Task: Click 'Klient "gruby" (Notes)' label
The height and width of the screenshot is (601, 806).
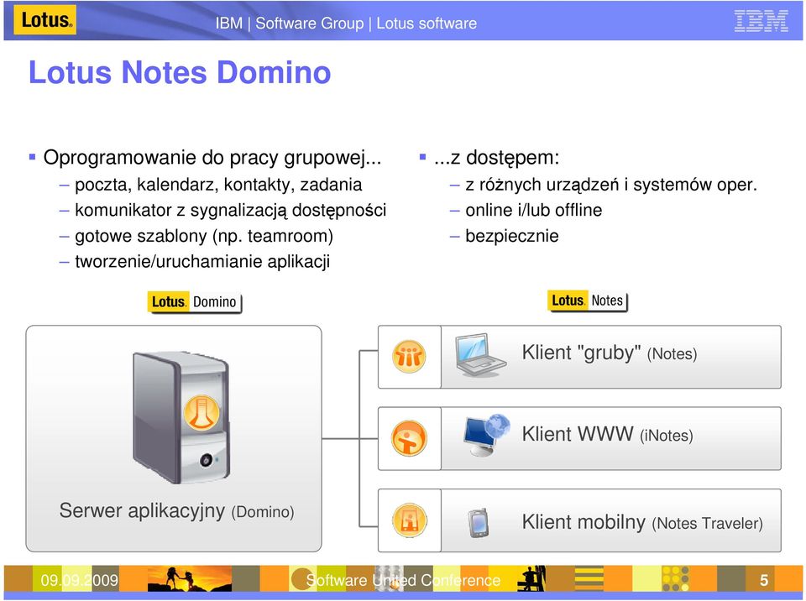Action: (x=610, y=353)
